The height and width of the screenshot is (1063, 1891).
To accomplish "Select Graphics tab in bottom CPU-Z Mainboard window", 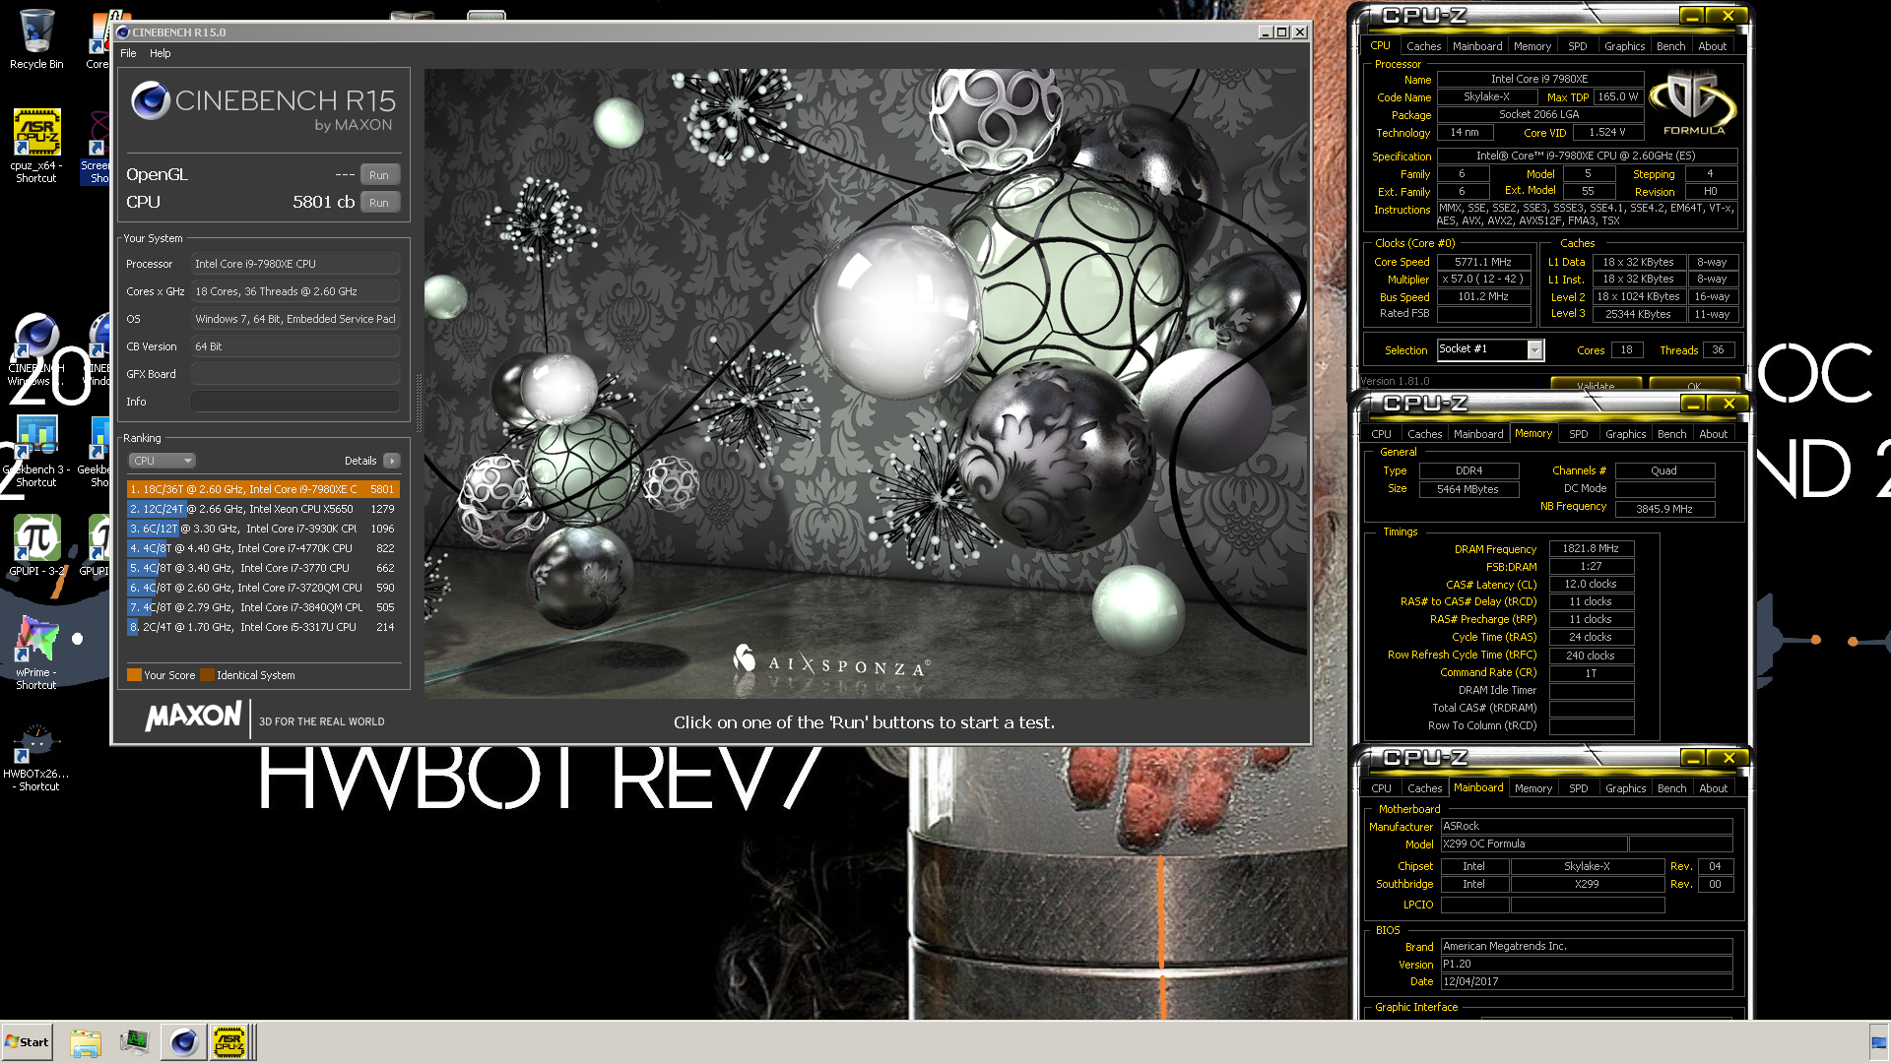I will 1625,788.
